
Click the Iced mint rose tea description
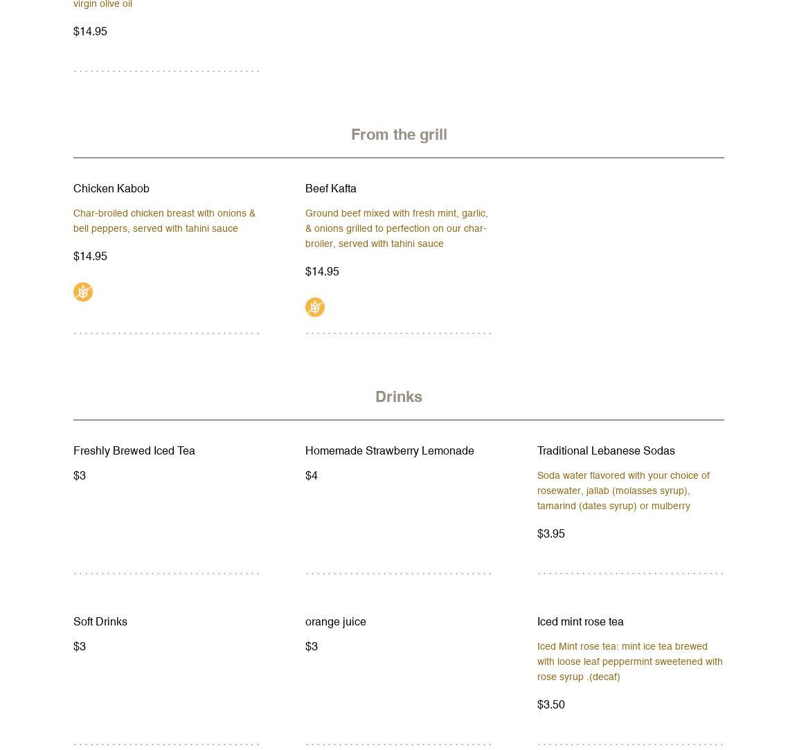(x=629, y=661)
